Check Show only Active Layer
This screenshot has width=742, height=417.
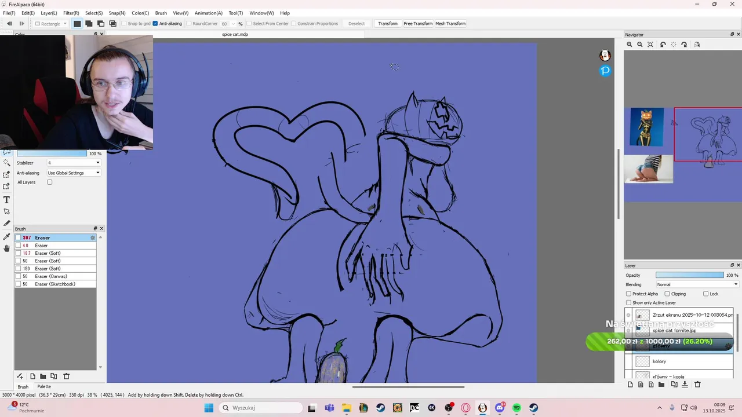point(628,303)
